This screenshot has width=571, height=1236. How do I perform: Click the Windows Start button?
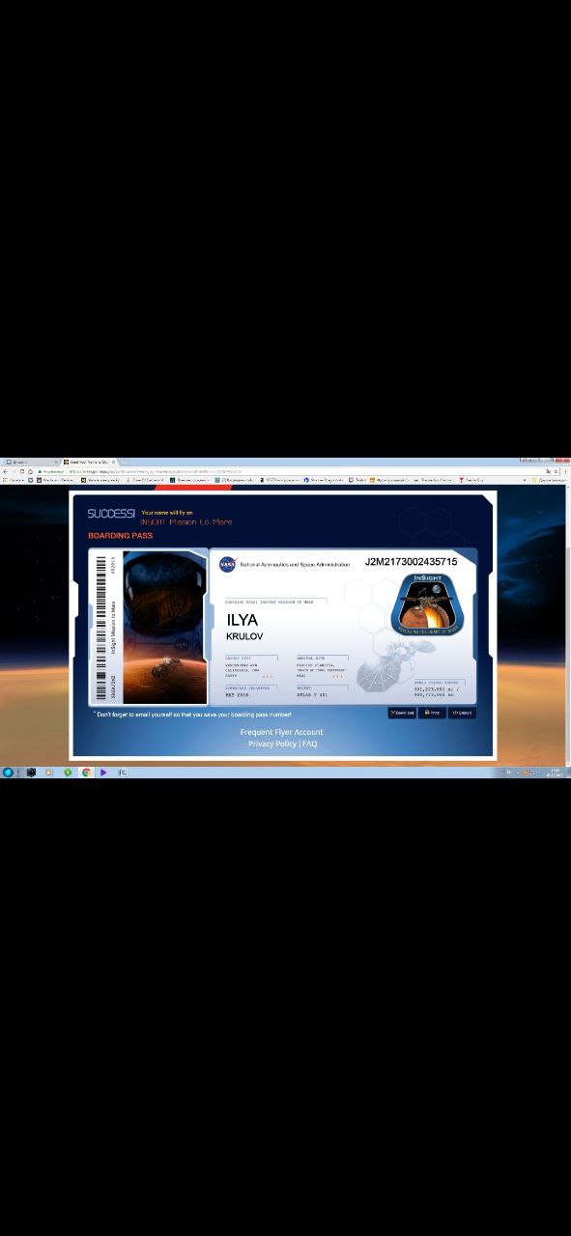8,772
